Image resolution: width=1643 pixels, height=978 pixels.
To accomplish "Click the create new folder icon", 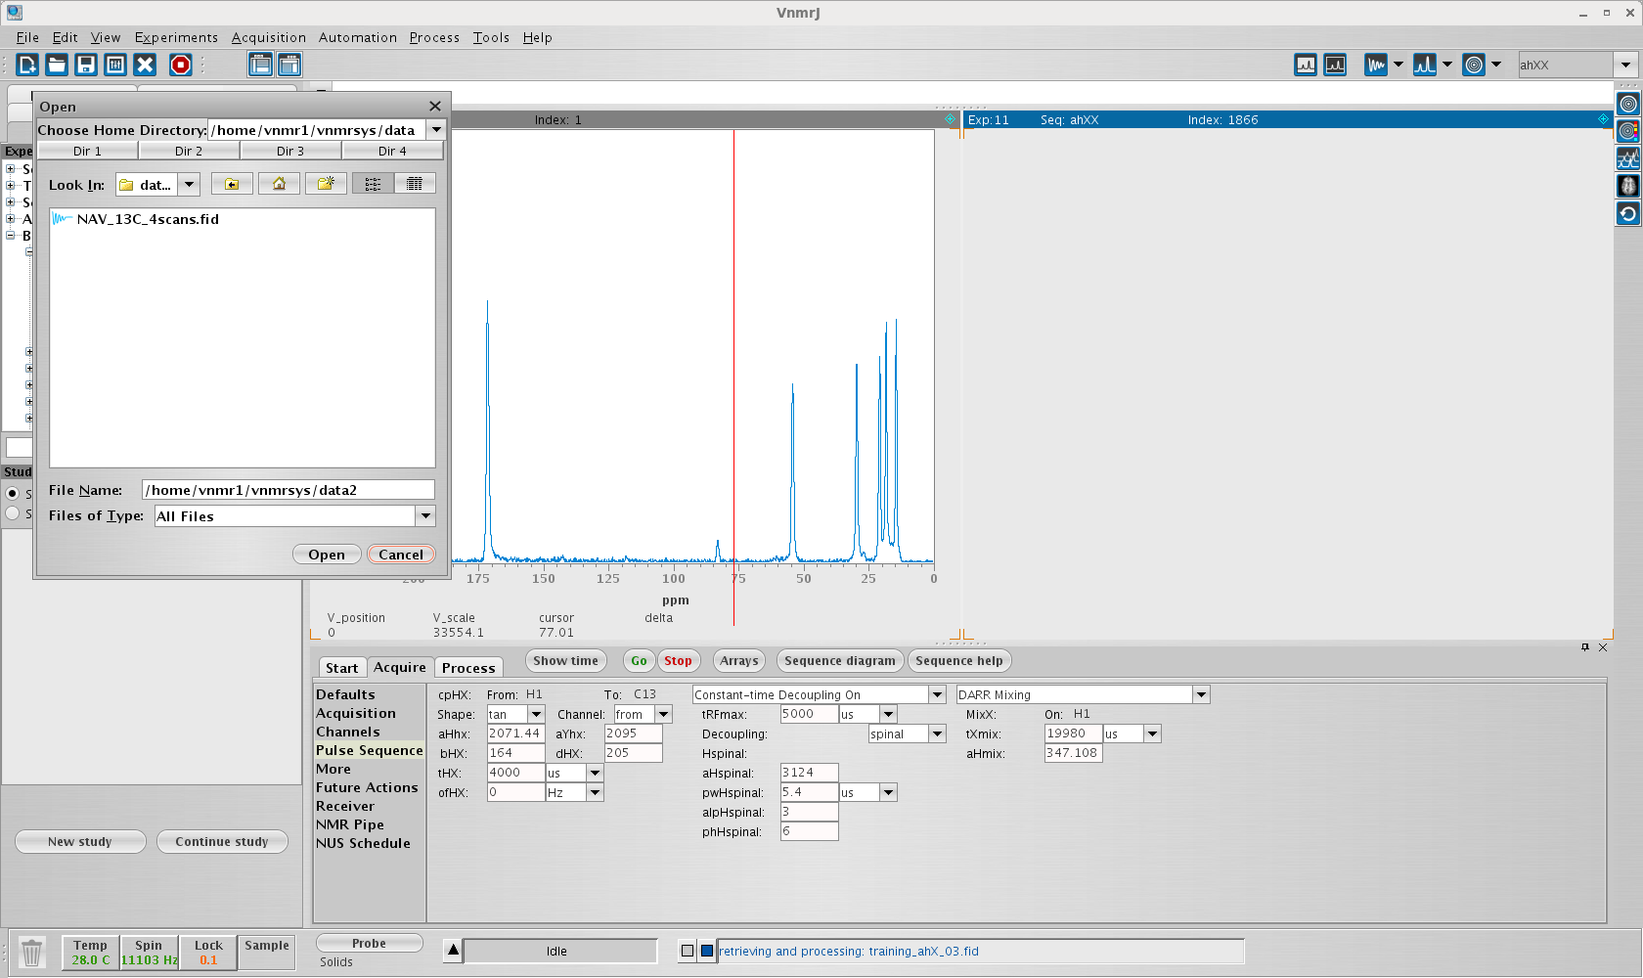I will (326, 184).
